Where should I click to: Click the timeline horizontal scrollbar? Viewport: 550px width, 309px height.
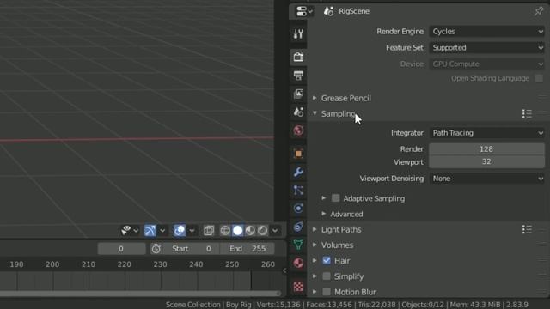point(140,294)
